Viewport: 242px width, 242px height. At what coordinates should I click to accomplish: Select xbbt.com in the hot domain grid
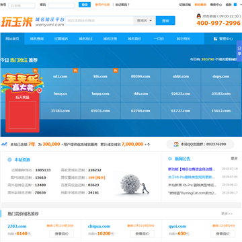181,77
